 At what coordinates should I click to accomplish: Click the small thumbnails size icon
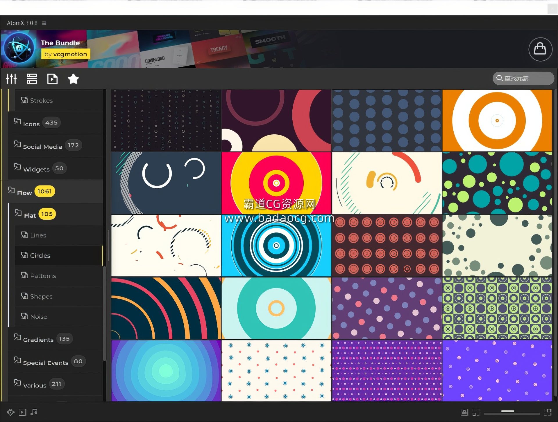click(476, 412)
